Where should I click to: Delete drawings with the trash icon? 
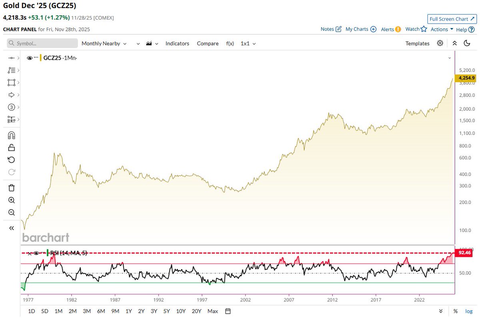[x=12, y=188]
